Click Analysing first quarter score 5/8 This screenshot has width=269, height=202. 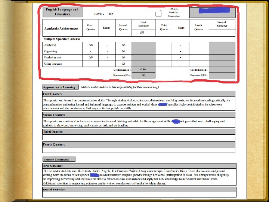(x=91, y=45)
